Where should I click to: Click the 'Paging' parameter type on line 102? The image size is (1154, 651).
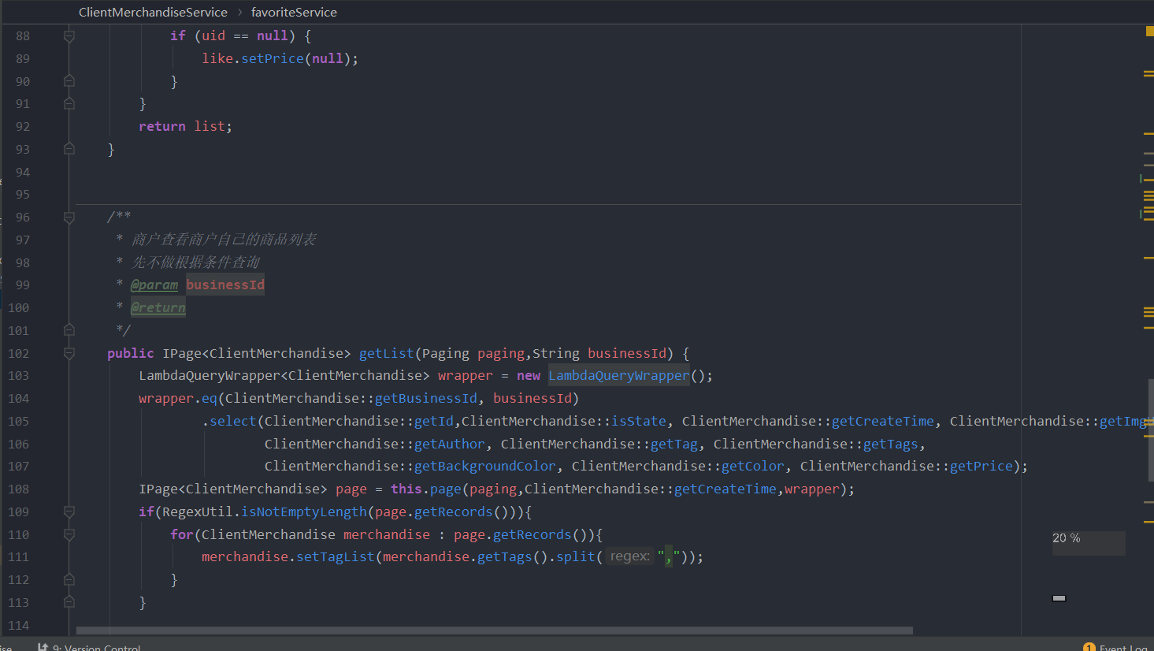(x=446, y=353)
